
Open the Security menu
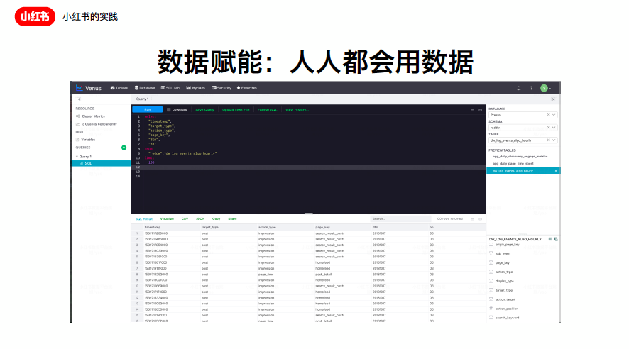coord(221,88)
